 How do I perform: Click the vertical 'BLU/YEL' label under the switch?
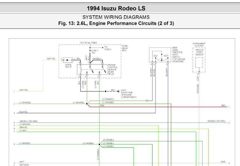[x=154, y=73]
